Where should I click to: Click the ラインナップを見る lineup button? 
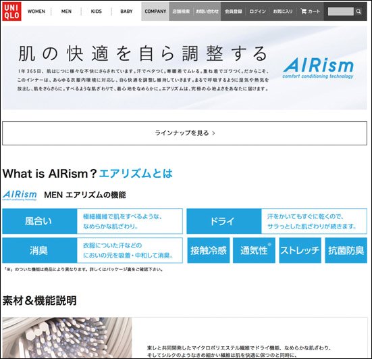[184, 133]
